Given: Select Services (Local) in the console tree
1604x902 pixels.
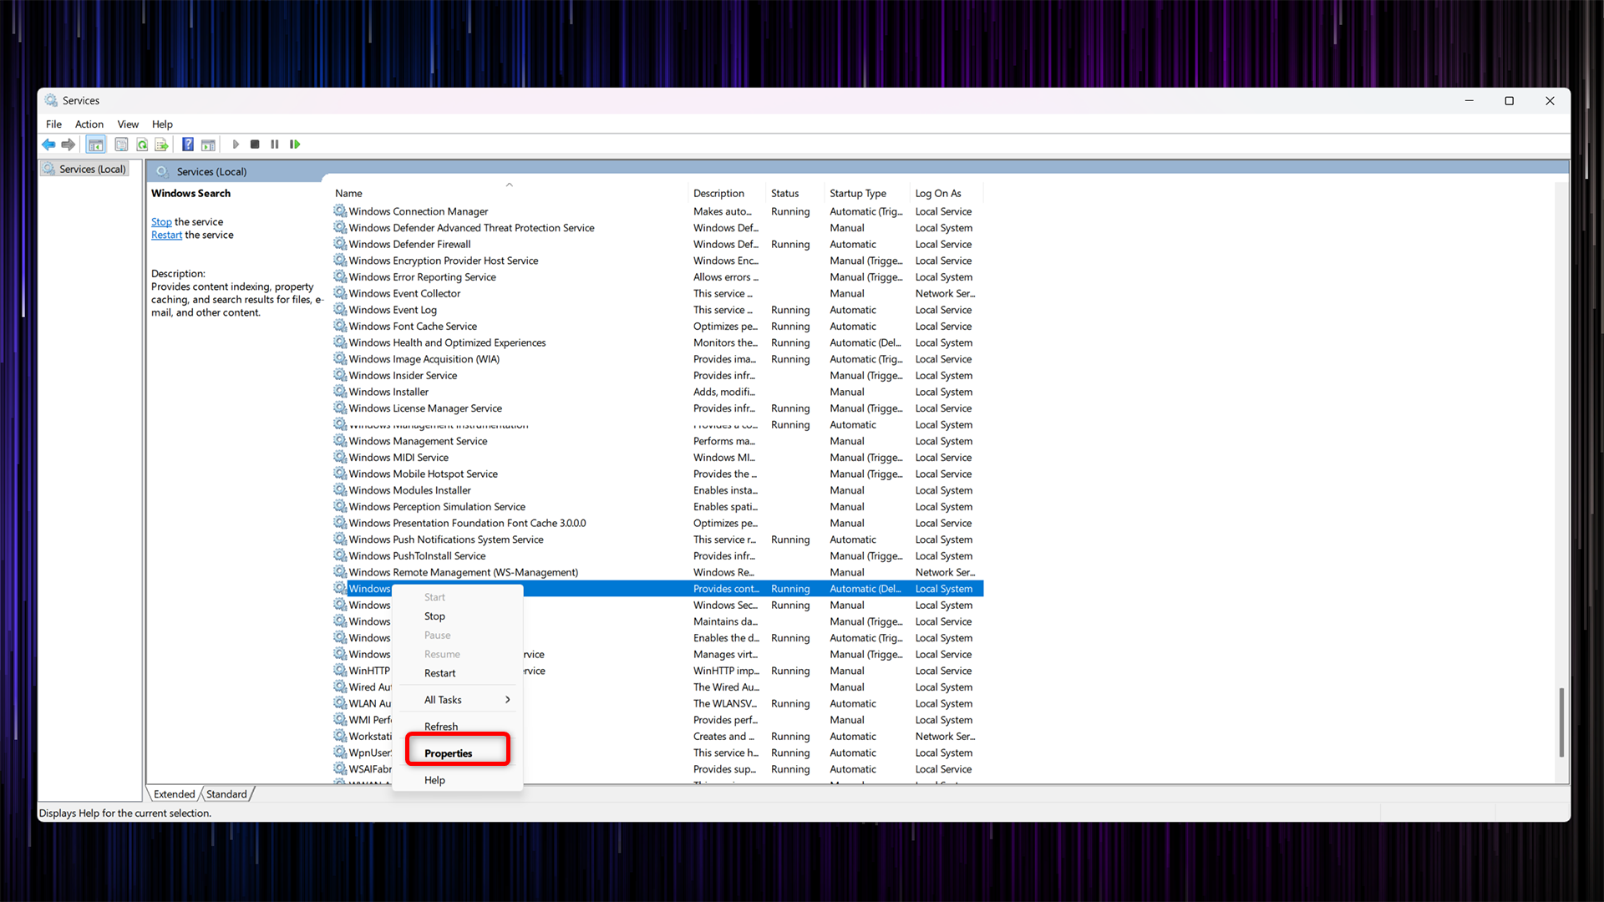Looking at the screenshot, I should [x=85, y=169].
